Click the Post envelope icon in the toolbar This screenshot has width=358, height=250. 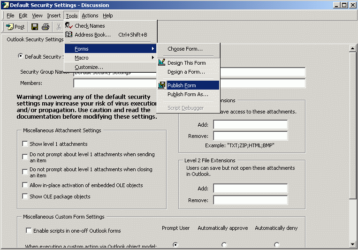tap(9, 27)
